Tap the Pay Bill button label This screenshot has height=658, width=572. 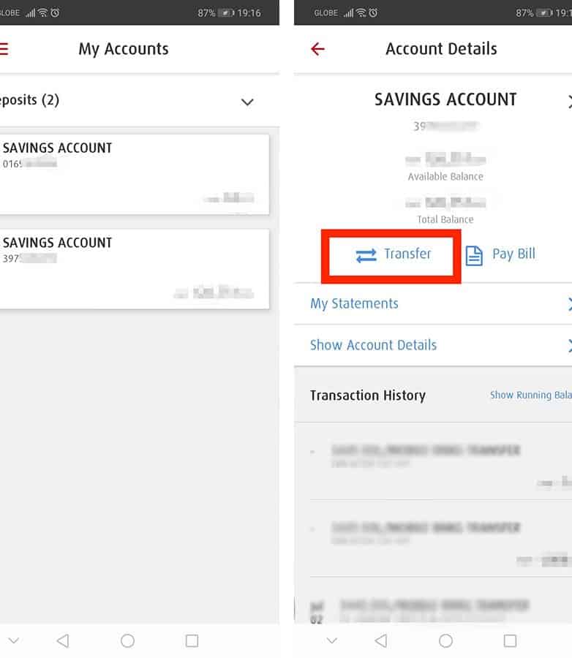(x=513, y=254)
